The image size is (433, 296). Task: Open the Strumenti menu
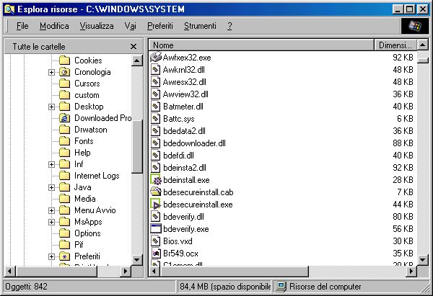coord(200,26)
